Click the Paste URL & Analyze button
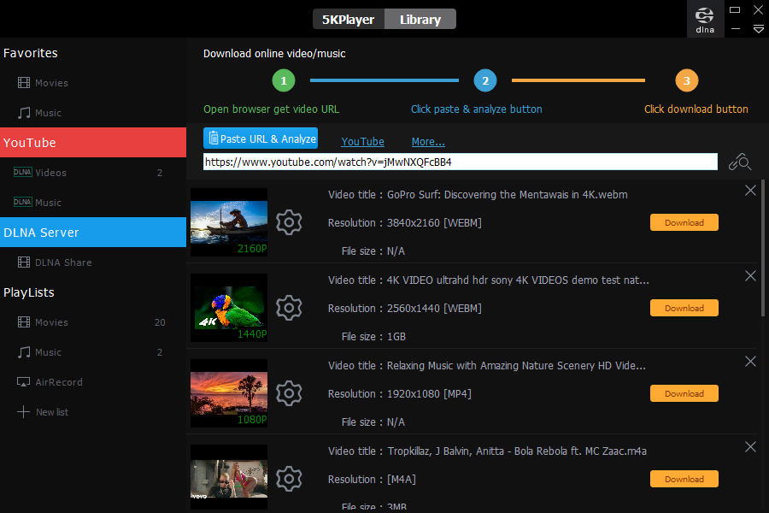This screenshot has height=513, width=769. point(260,138)
